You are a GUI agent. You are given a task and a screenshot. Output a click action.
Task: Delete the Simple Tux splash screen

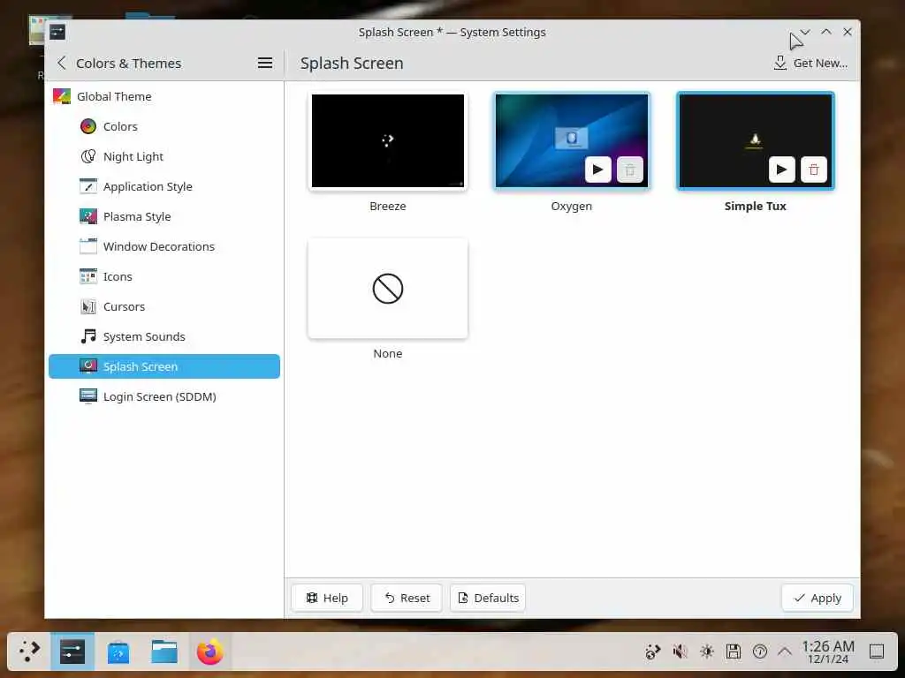click(x=814, y=169)
